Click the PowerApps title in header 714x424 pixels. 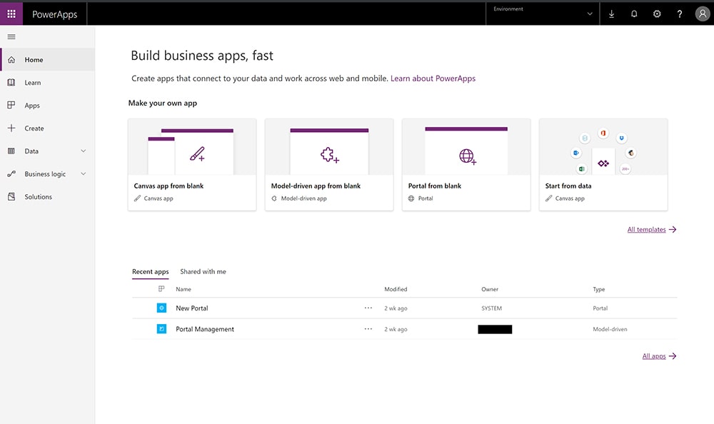[x=55, y=14]
